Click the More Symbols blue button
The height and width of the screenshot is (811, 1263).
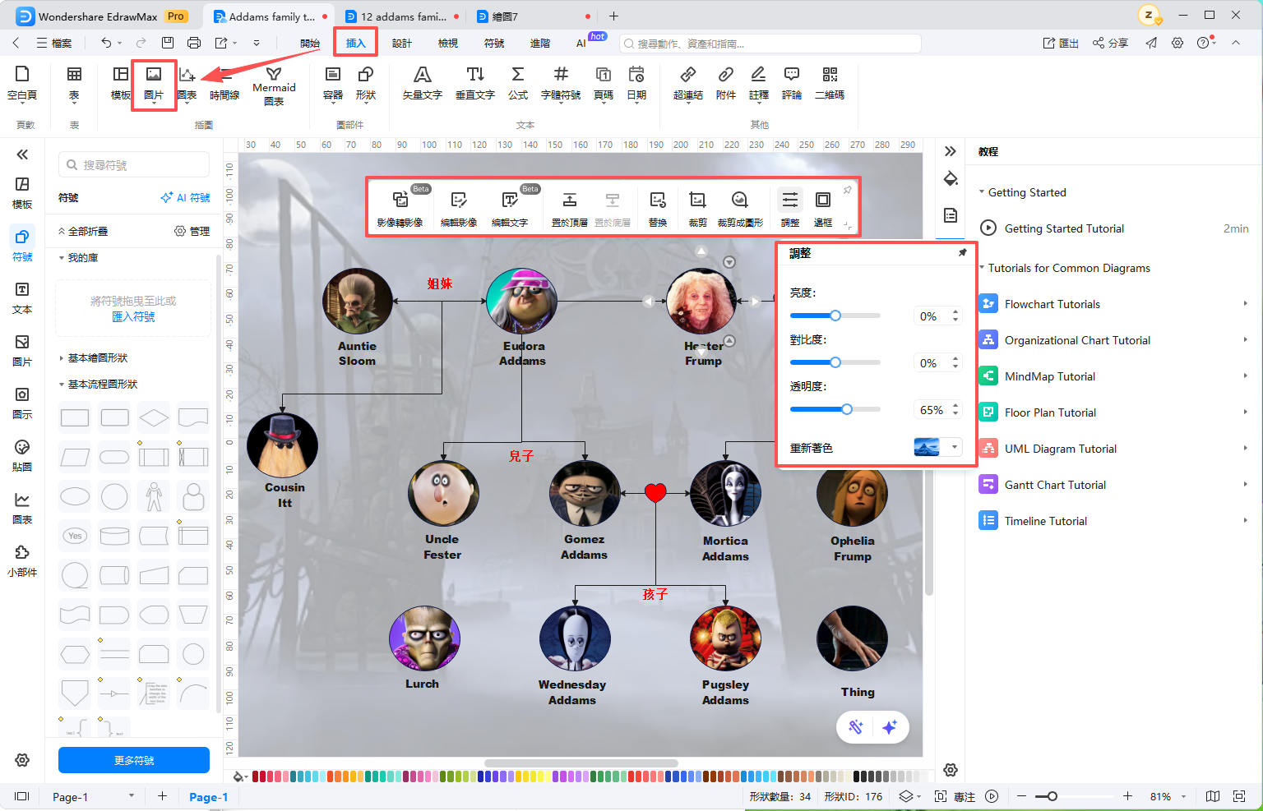(x=134, y=760)
